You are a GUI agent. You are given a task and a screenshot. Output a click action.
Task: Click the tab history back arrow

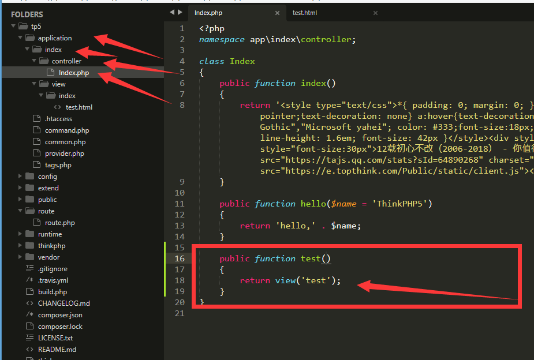click(x=172, y=13)
